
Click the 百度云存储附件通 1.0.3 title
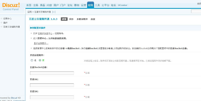click(43, 19)
